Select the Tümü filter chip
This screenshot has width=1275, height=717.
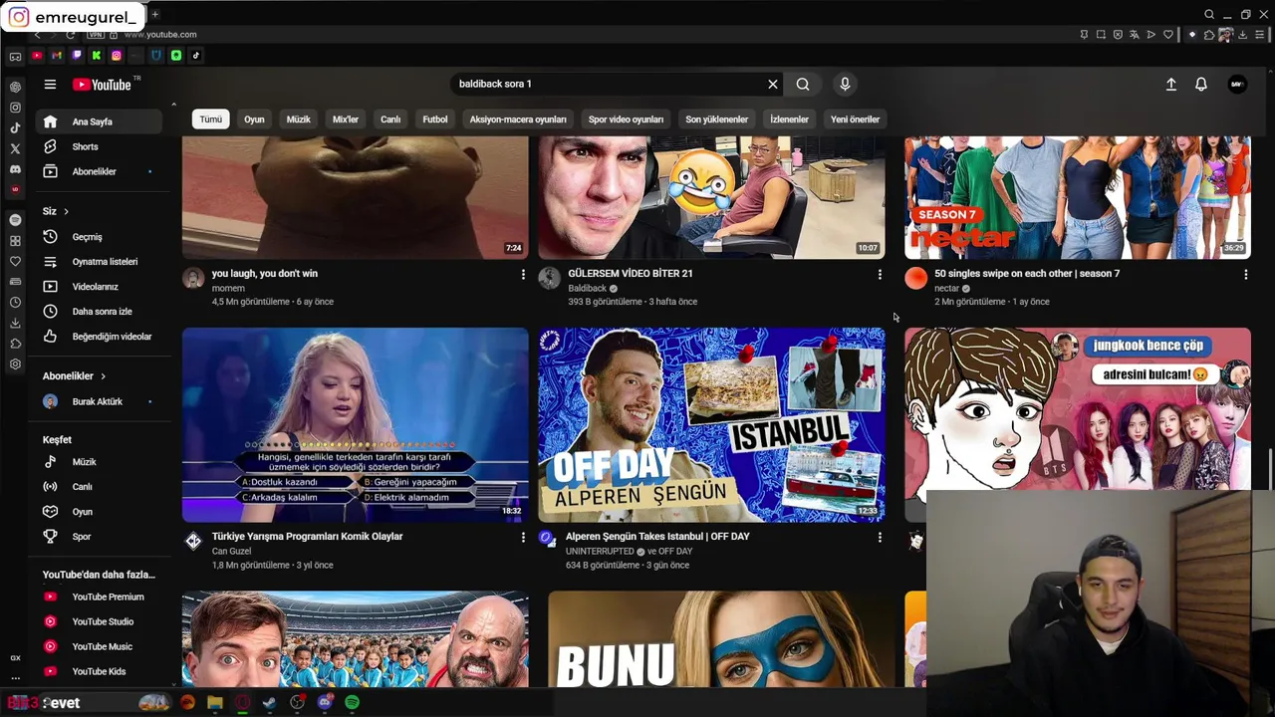(x=211, y=119)
